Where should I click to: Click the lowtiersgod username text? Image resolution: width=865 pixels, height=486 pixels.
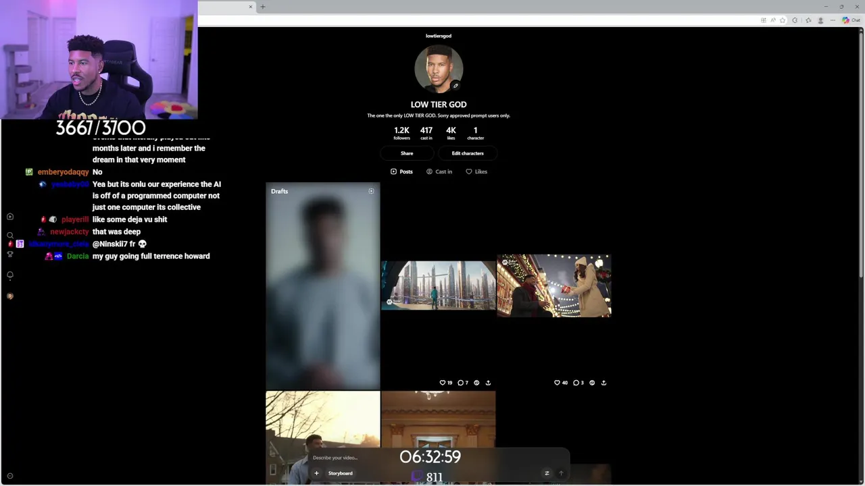tap(439, 36)
